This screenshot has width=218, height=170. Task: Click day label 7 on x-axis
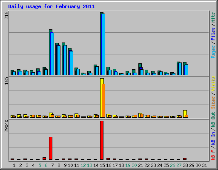click(x=52, y=165)
